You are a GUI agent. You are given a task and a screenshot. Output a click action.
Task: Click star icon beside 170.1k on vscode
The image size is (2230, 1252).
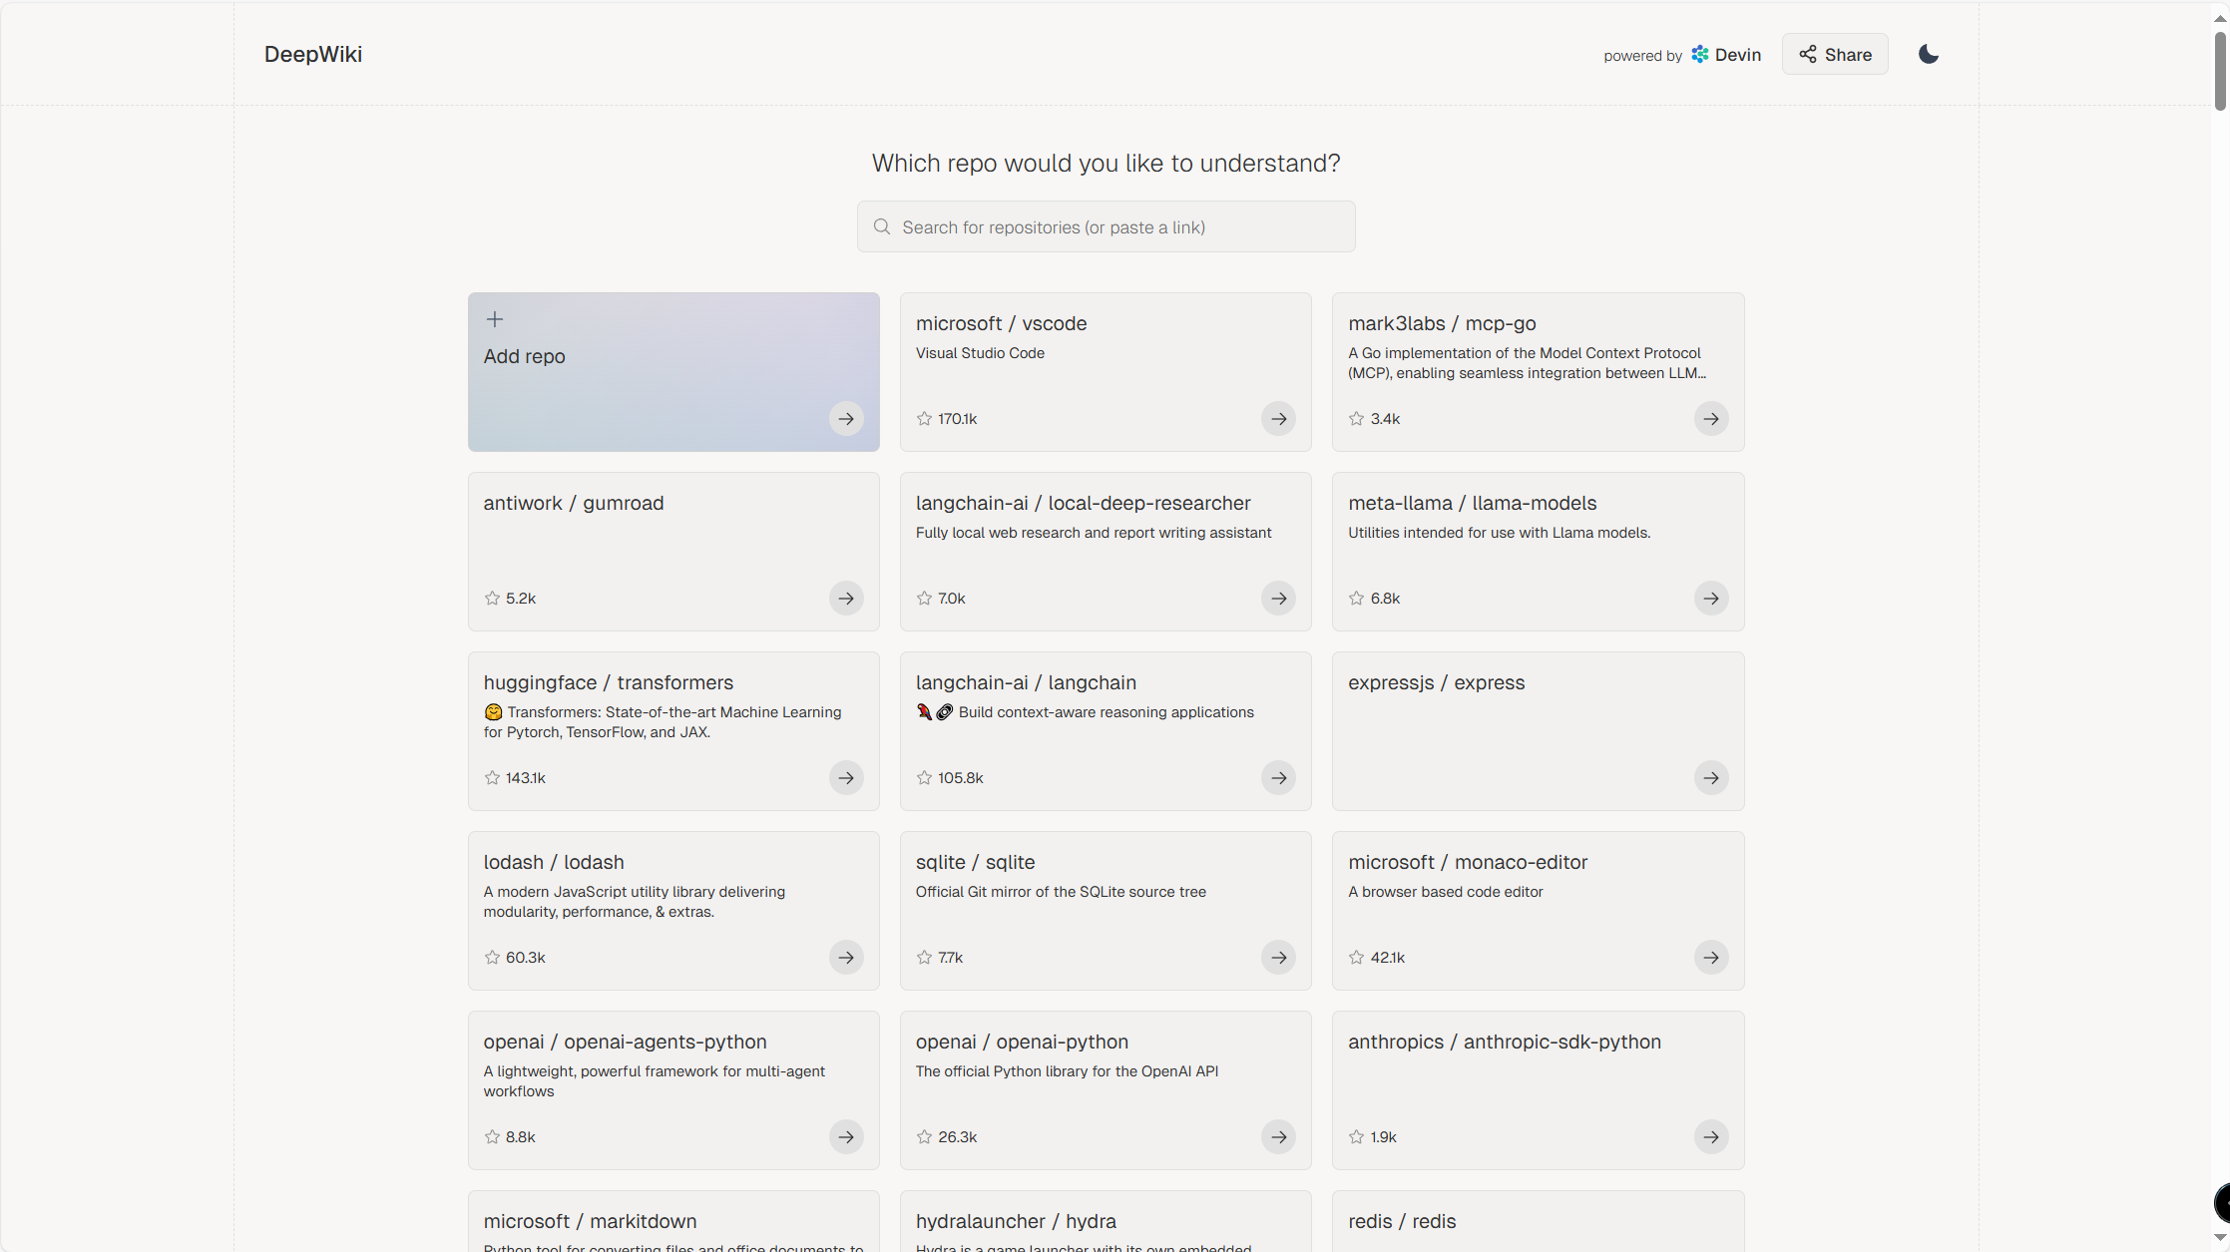coord(924,418)
